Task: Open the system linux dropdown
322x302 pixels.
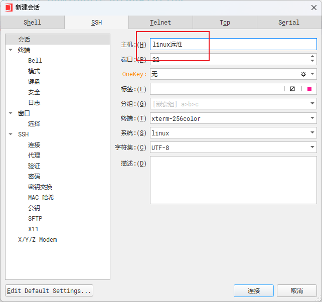Action: click(x=312, y=133)
